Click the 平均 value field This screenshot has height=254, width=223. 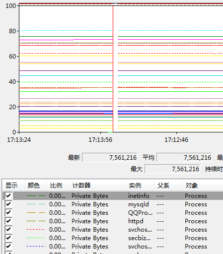(184, 157)
